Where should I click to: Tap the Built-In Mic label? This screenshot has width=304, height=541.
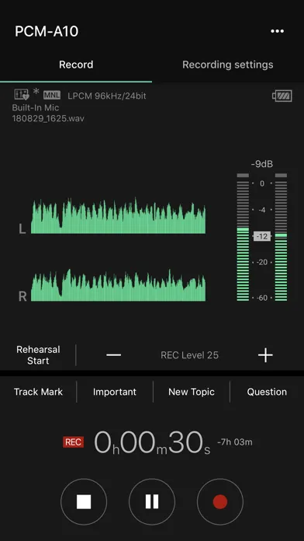(x=36, y=107)
